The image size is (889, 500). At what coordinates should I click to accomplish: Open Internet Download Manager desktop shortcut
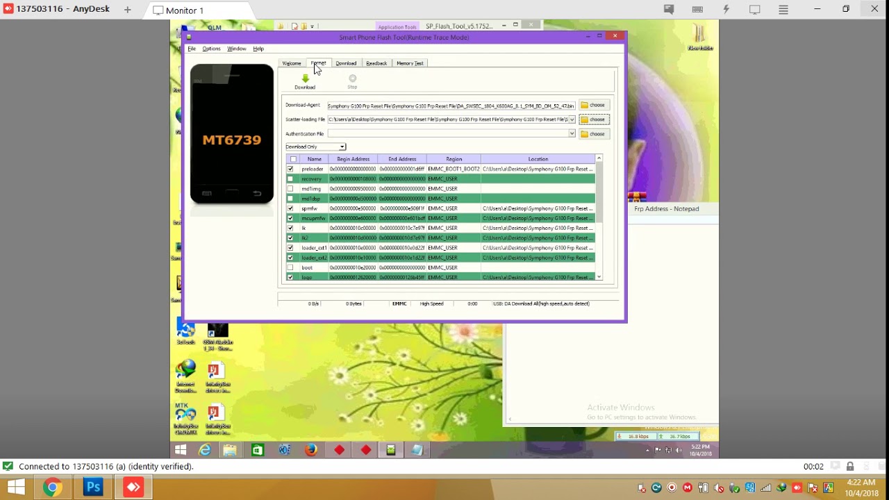[185, 376]
